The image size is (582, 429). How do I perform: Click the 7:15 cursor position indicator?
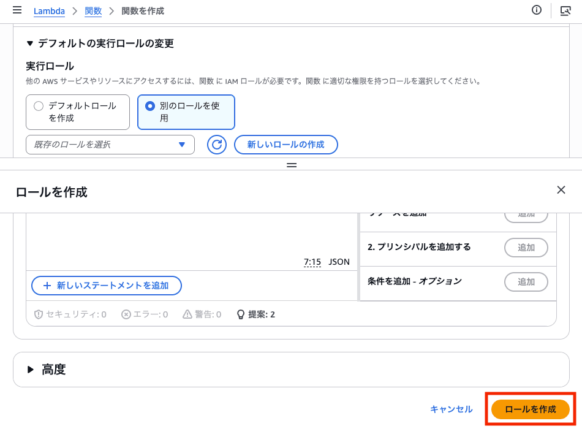point(313,262)
